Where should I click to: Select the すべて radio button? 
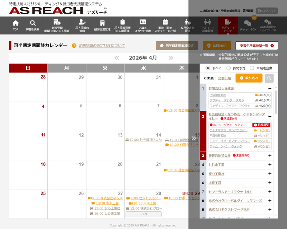coord(208,68)
